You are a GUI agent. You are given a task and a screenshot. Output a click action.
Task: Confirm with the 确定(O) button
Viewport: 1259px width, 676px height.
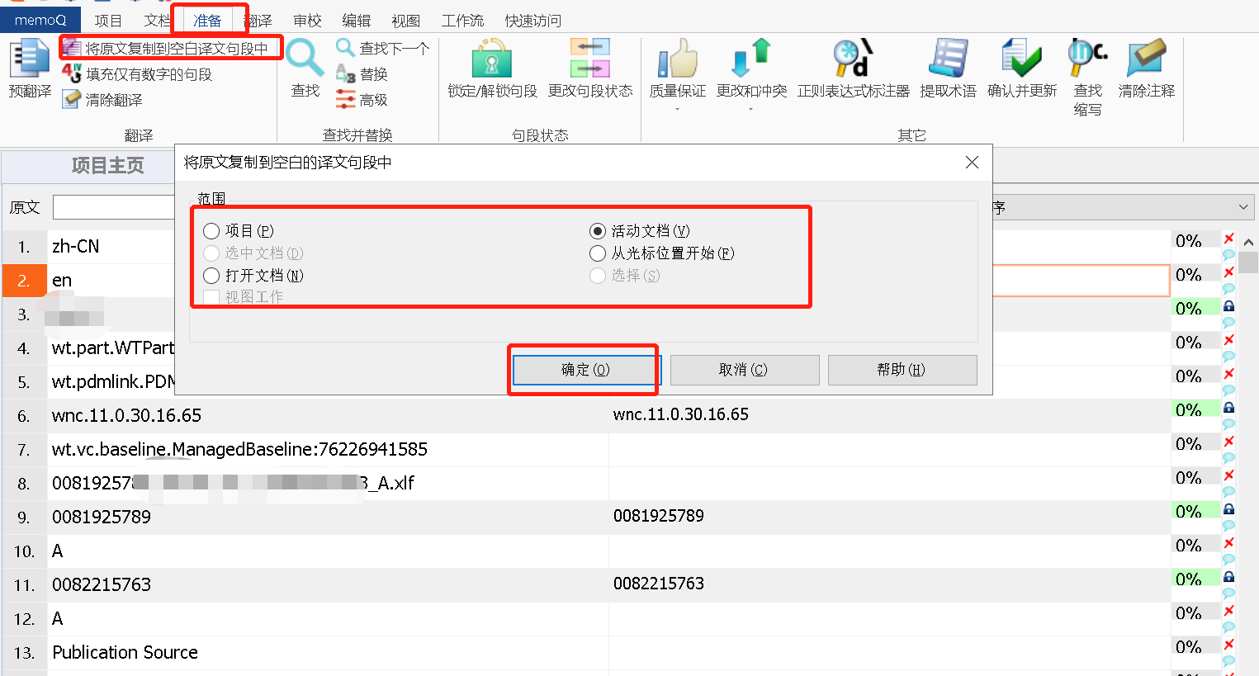point(585,370)
